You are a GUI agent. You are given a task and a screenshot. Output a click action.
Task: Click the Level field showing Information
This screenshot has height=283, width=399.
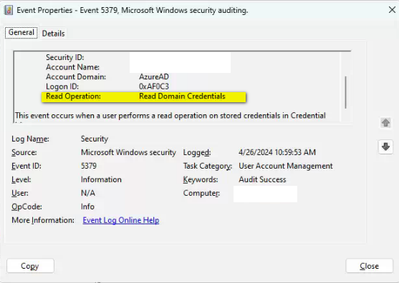[101, 179]
